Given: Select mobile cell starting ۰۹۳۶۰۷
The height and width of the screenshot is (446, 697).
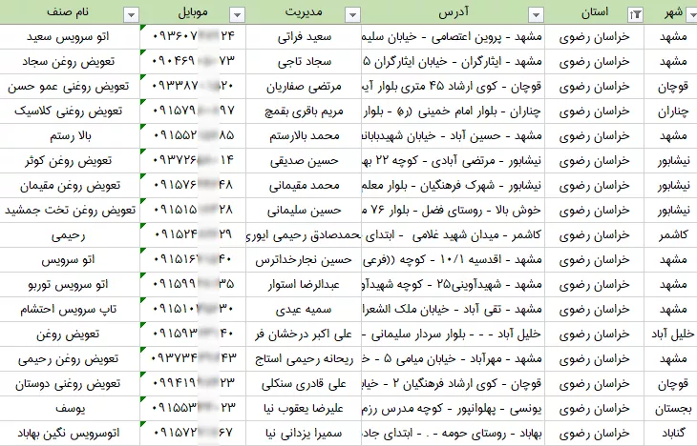Looking at the screenshot, I should coord(193,37).
